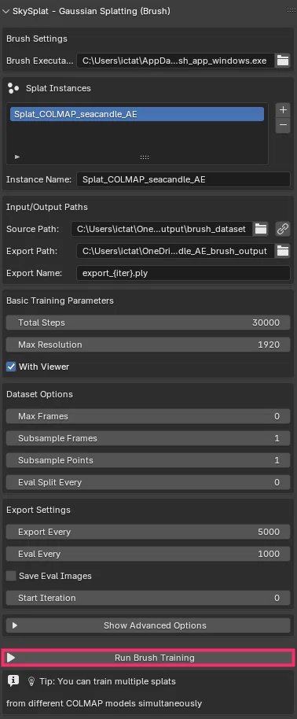Click the Max Resolution field
The height and width of the screenshot is (719, 297).
click(148, 345)
